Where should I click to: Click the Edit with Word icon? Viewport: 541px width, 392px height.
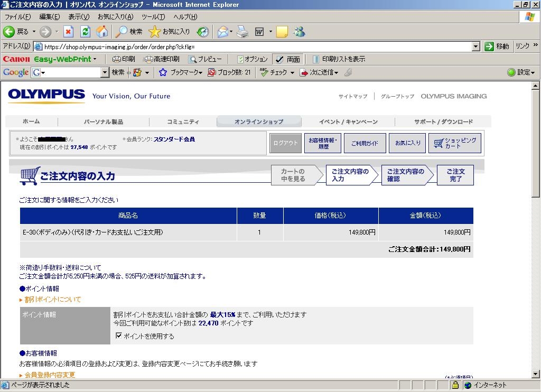pos(259,32)
